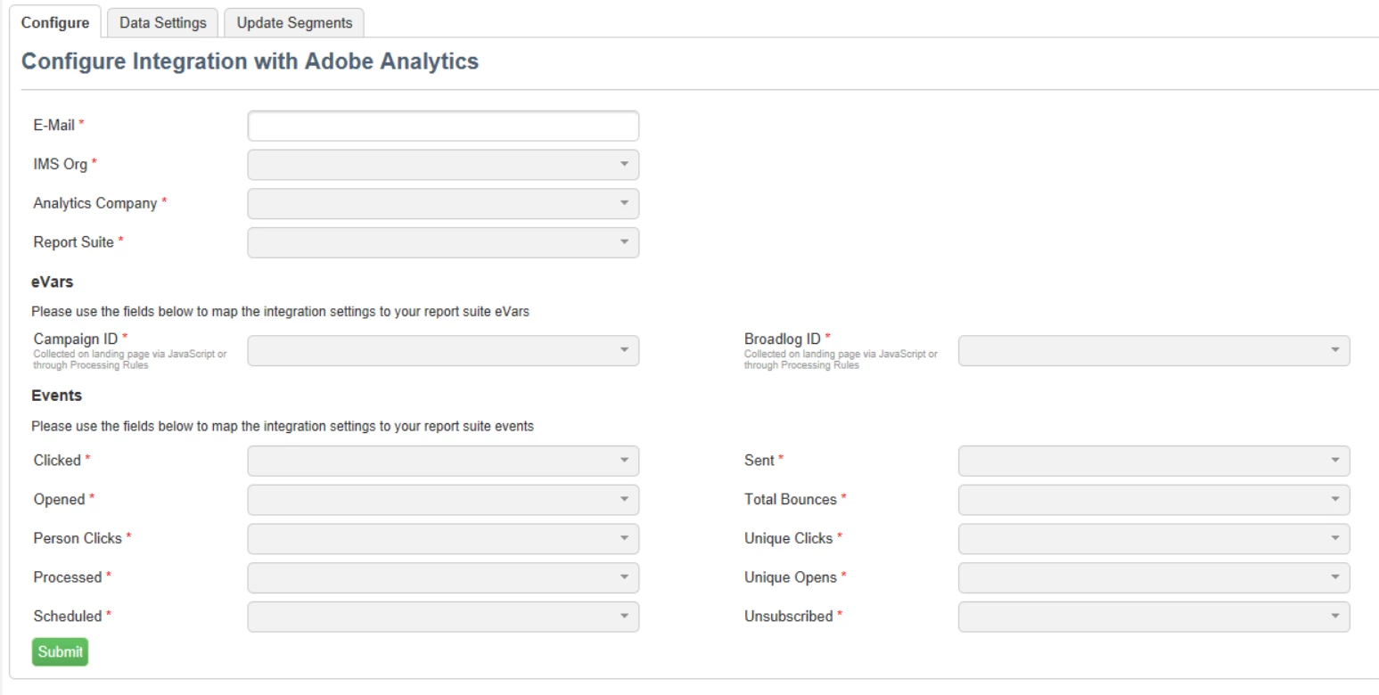Screen dimensions: 1379x695
Task: Click the 'Campaign ID' field label
Action: 77,339
